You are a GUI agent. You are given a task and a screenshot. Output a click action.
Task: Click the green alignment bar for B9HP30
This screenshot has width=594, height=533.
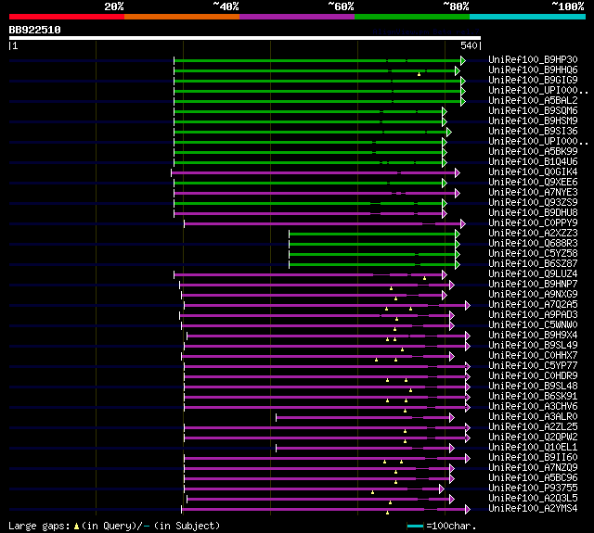coord(317,60)
